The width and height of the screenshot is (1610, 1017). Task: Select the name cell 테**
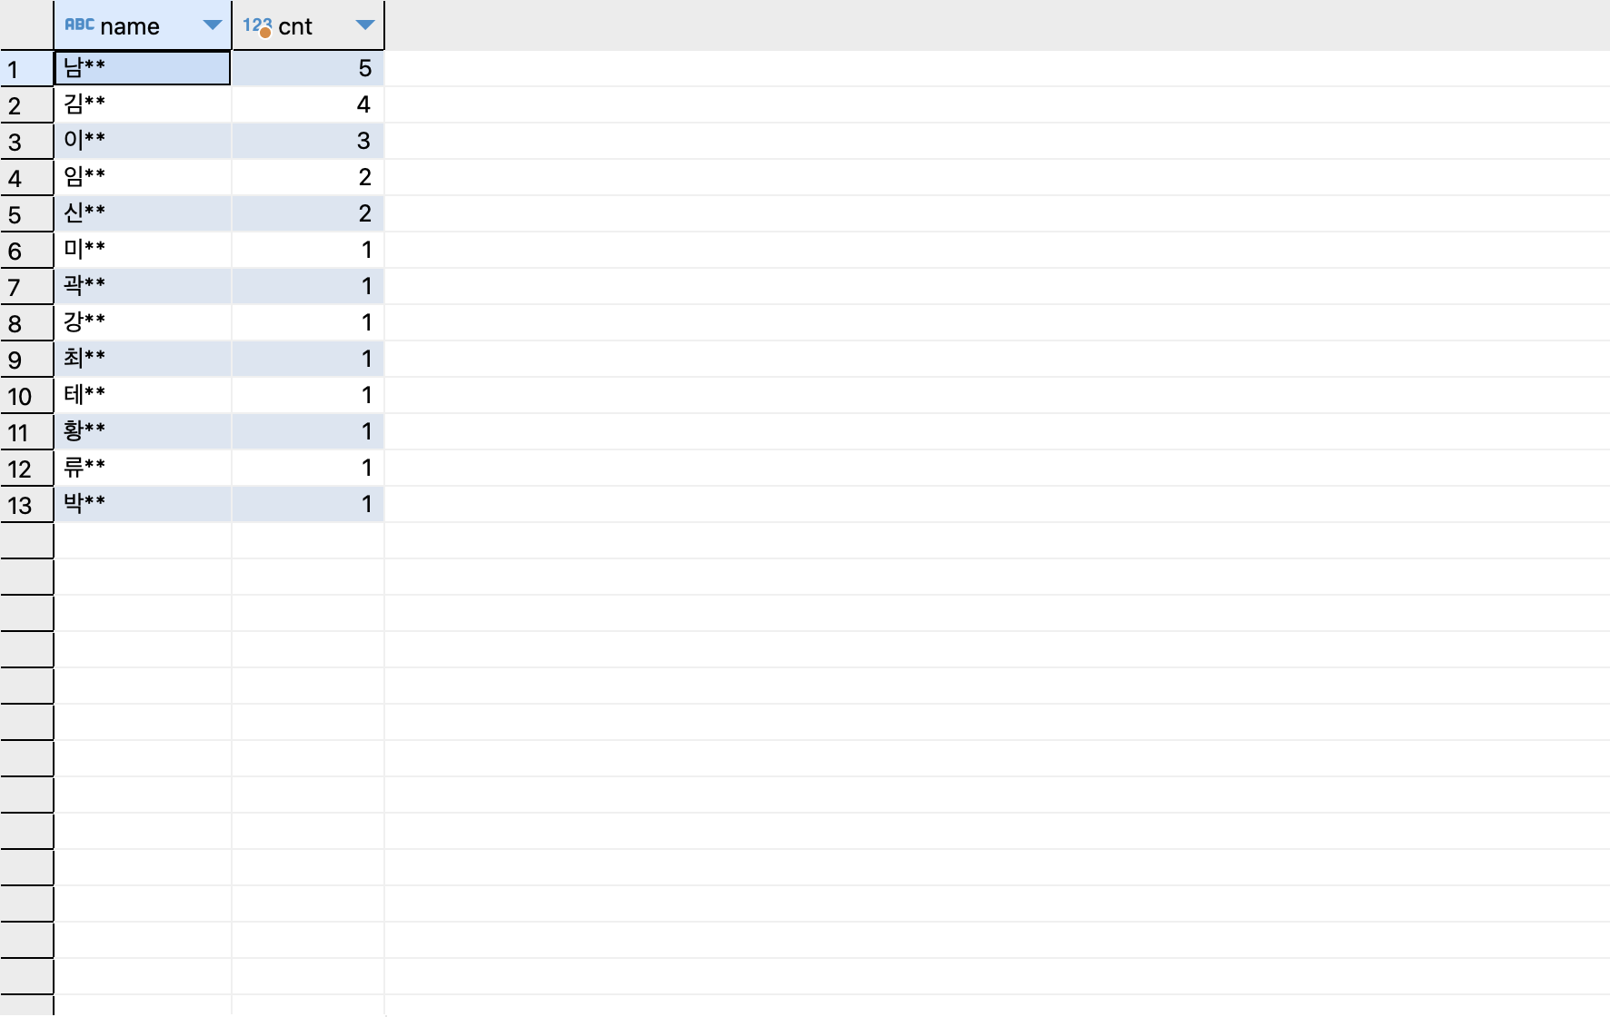tap(143, 395)
